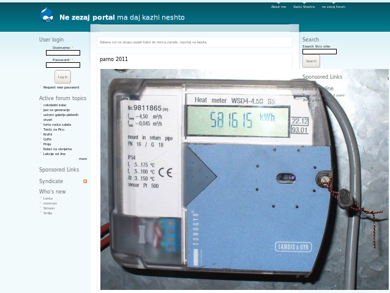Open the About me menu link
This screenshot has width=390, height=293.
pyautogui.click(x=279, y=7)
